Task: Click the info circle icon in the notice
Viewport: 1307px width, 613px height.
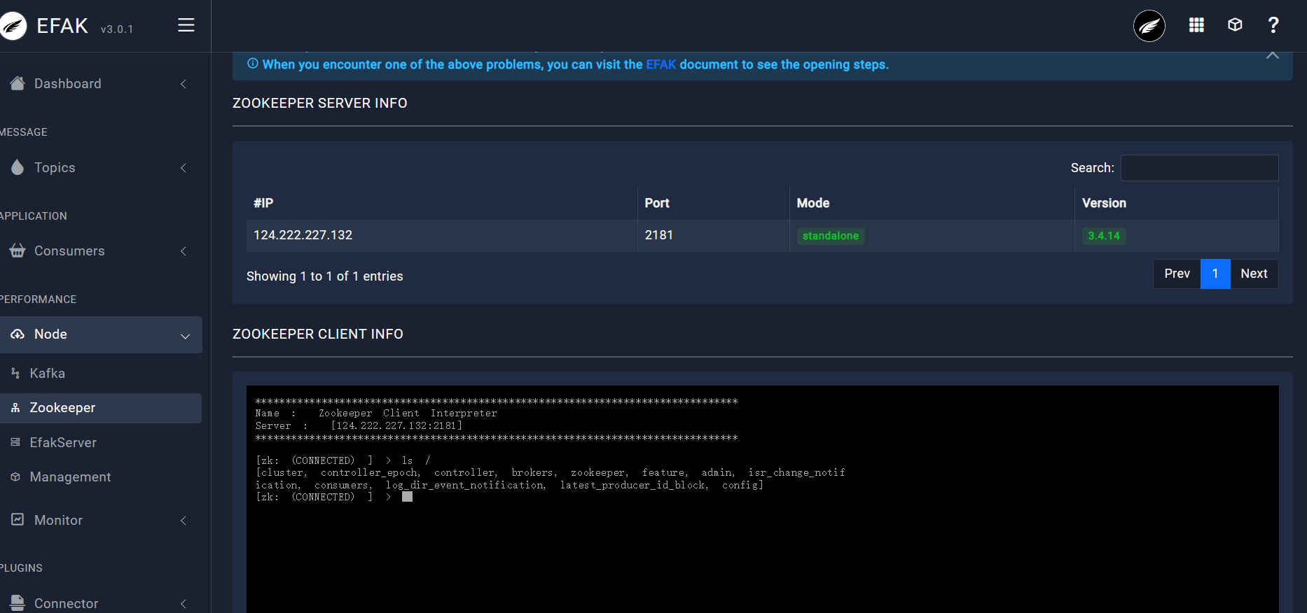Action: 253,64
